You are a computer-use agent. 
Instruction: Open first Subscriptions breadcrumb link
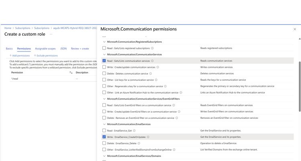click(x=22, y=28)
